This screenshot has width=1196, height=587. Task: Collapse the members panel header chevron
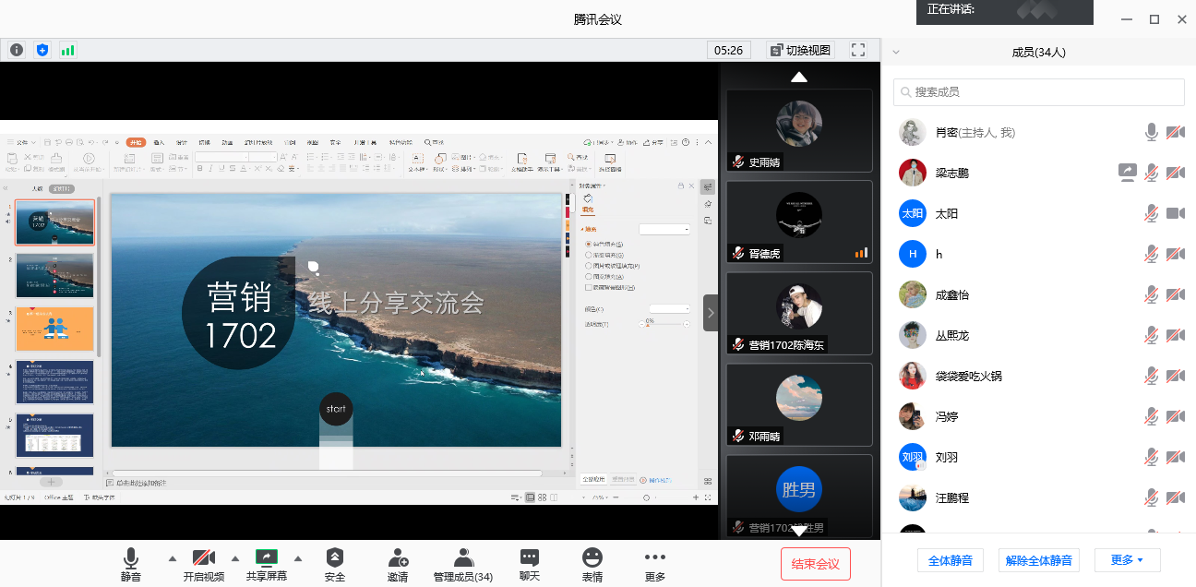pos(896,53)
